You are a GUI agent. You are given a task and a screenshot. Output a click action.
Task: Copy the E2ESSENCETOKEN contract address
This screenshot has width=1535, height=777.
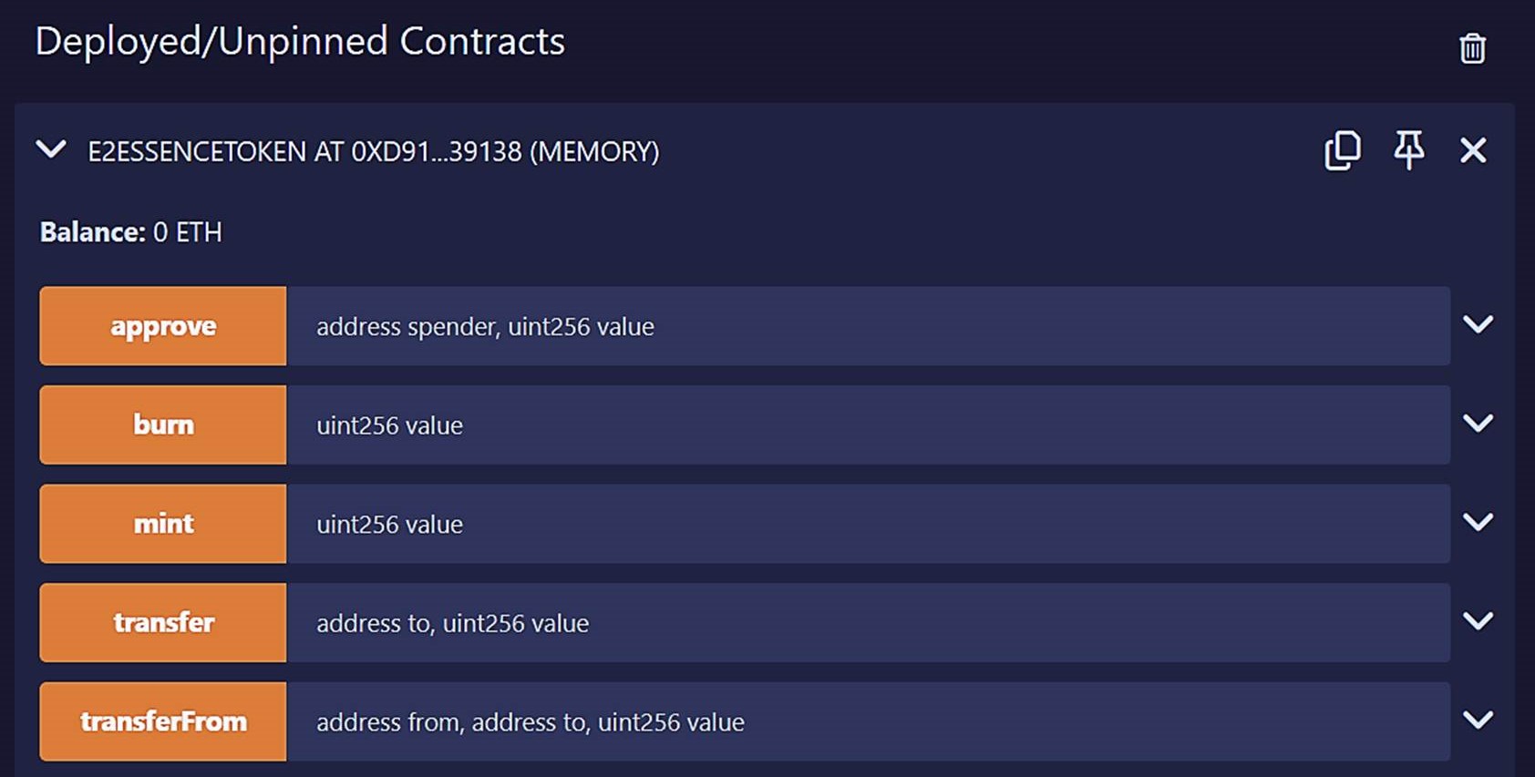(x=1342, y=150)
